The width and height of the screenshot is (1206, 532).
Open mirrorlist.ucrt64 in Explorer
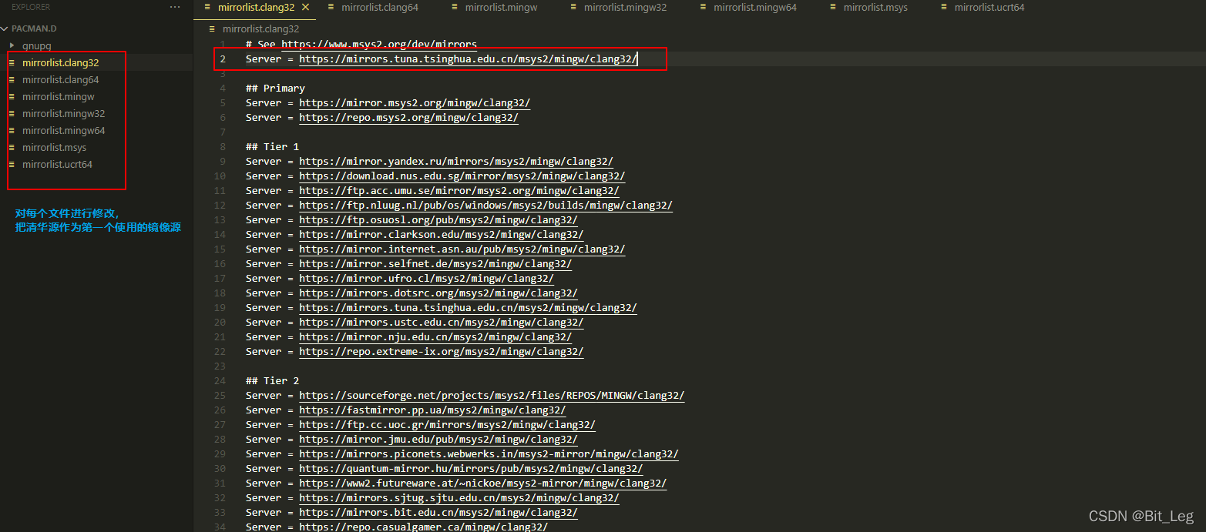pos(57,164)
